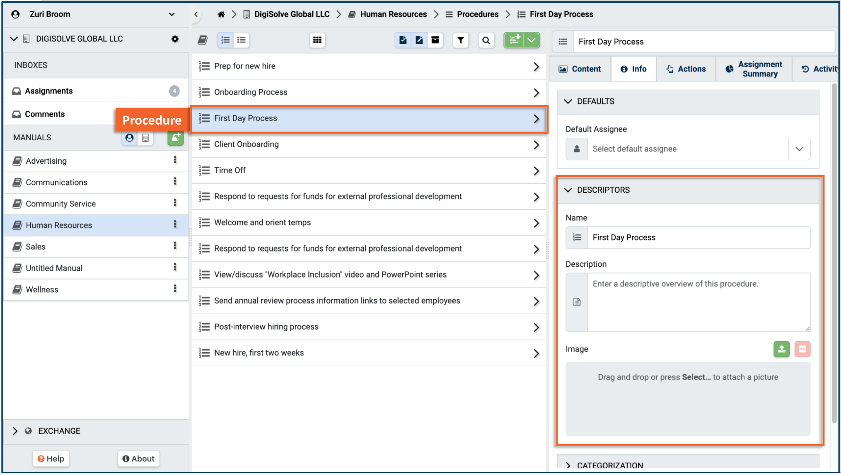Image resolution: width=841 pixels, height=475 pixels.
Task: Upload image with green upload icon
Action: [781, 349]
